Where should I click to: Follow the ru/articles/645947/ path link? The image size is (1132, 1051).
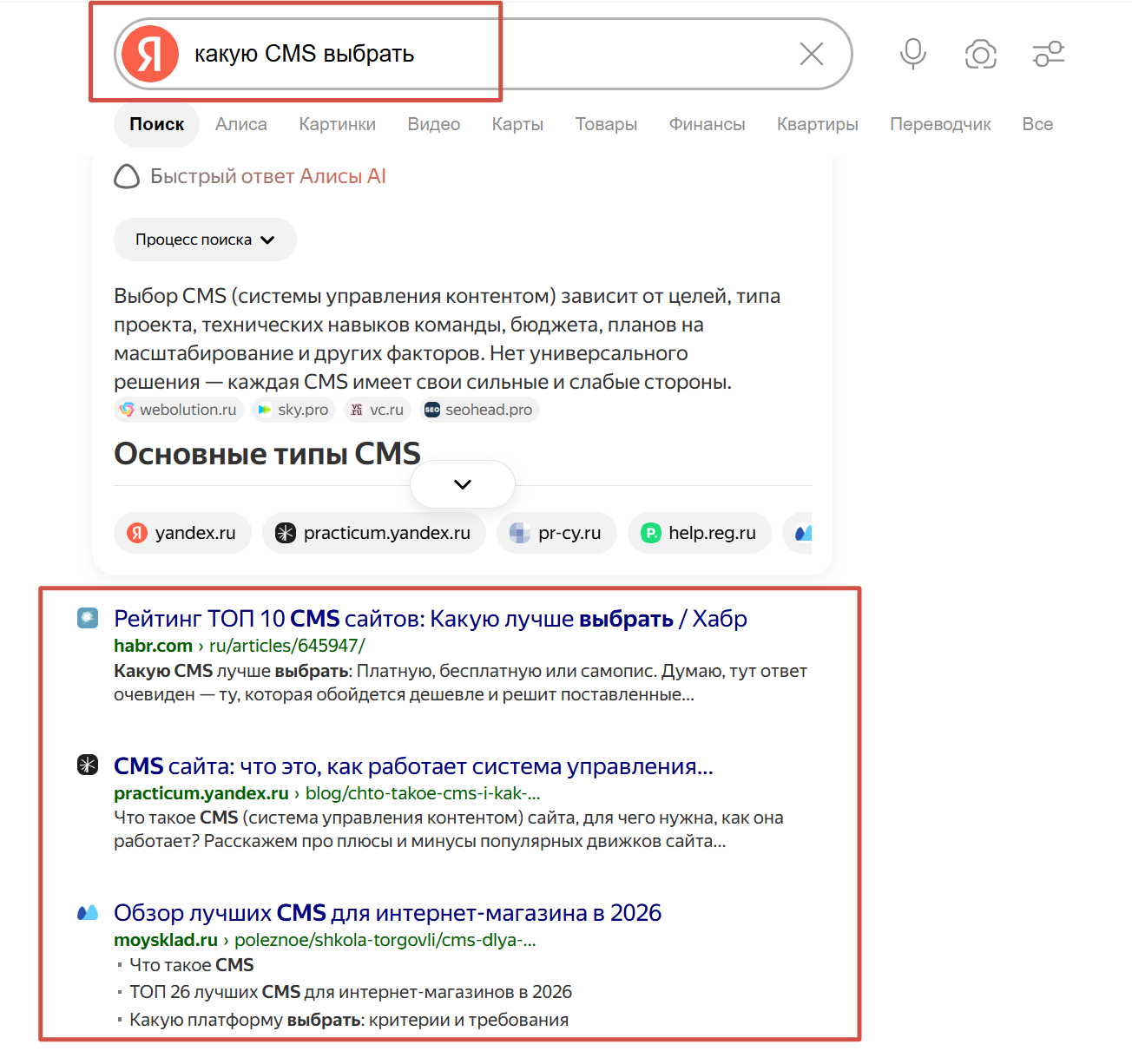(x=287, y=646)
